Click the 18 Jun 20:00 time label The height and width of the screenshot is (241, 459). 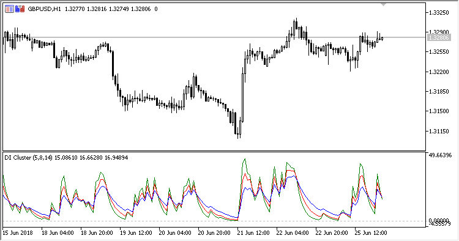coord(97,233)
